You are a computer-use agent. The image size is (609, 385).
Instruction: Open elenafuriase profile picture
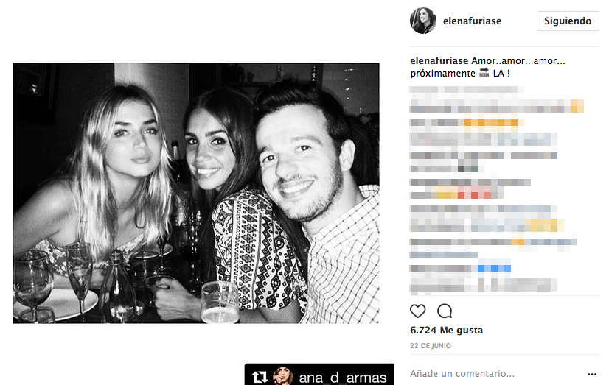click(x=423, y=21)
